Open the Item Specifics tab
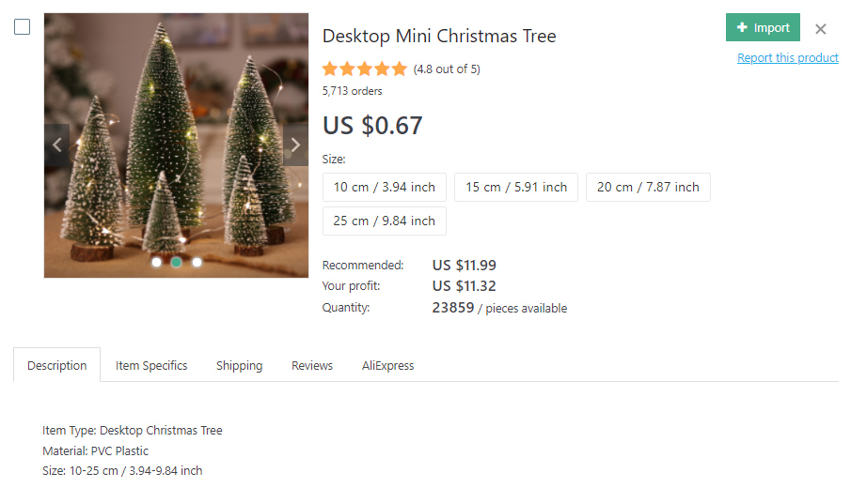 click(151, 365)
